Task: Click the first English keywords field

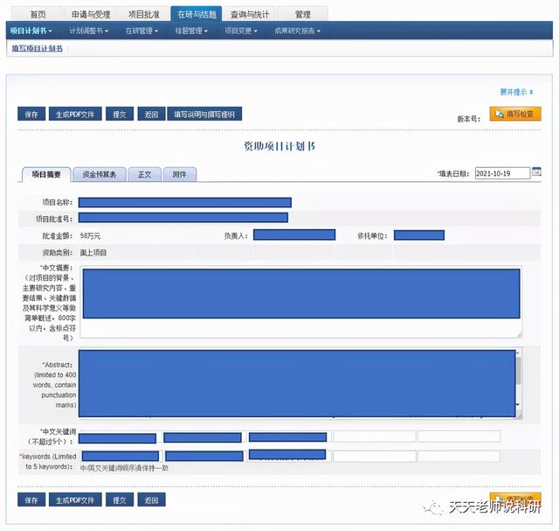Action: (121, 456)
